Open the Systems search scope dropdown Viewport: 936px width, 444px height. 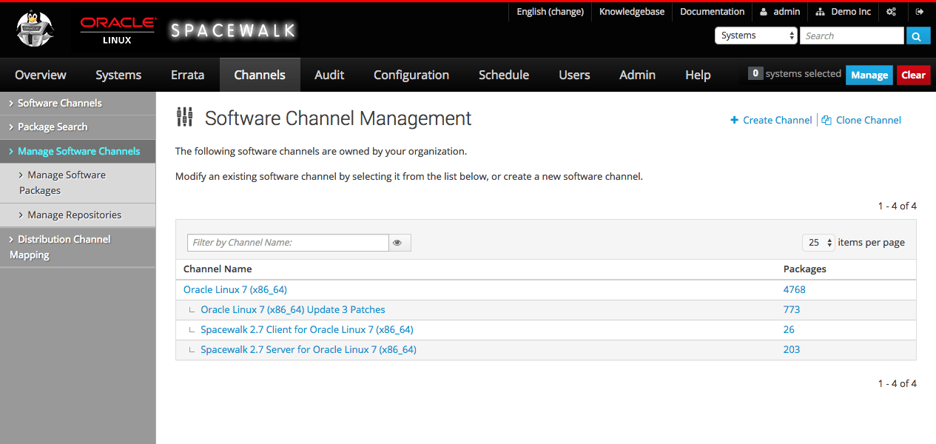[755, 36]
